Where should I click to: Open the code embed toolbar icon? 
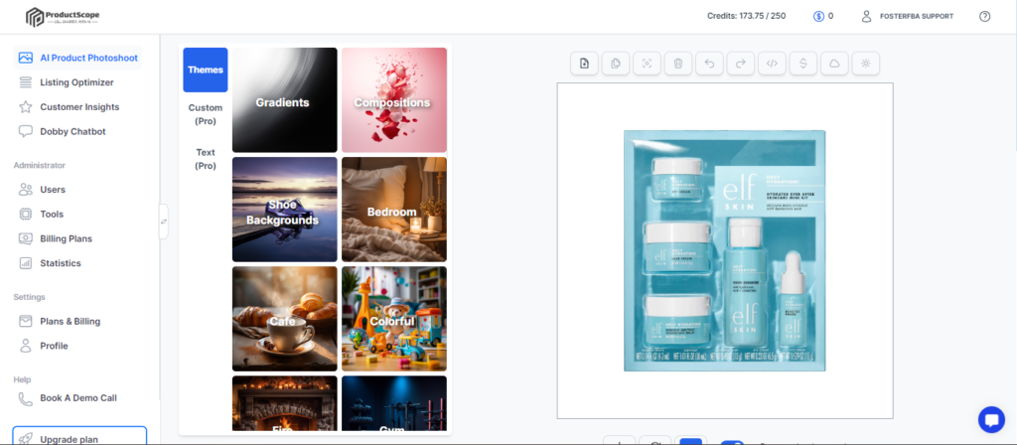(772, 63)
